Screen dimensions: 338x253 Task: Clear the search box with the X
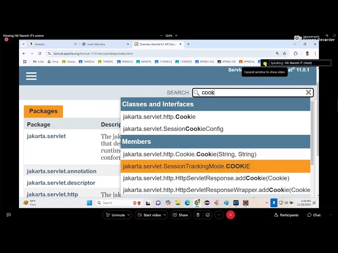point(308,92)
